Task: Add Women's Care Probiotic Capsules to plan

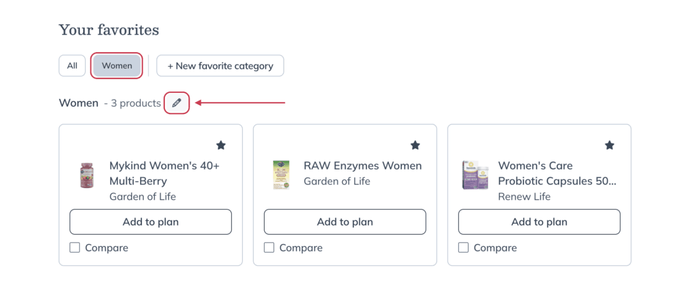Action: [x=539, y=222]
